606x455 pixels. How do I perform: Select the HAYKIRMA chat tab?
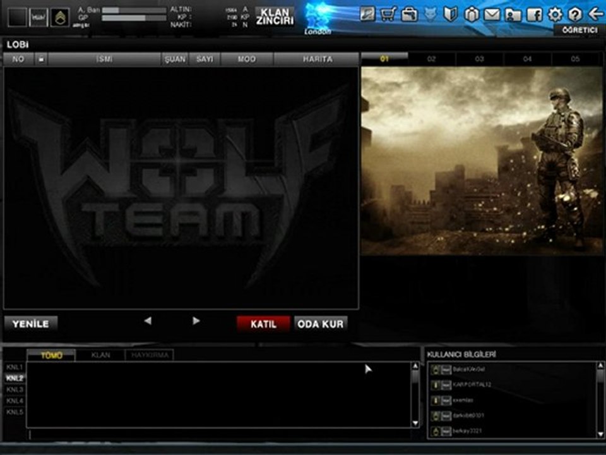150,355
